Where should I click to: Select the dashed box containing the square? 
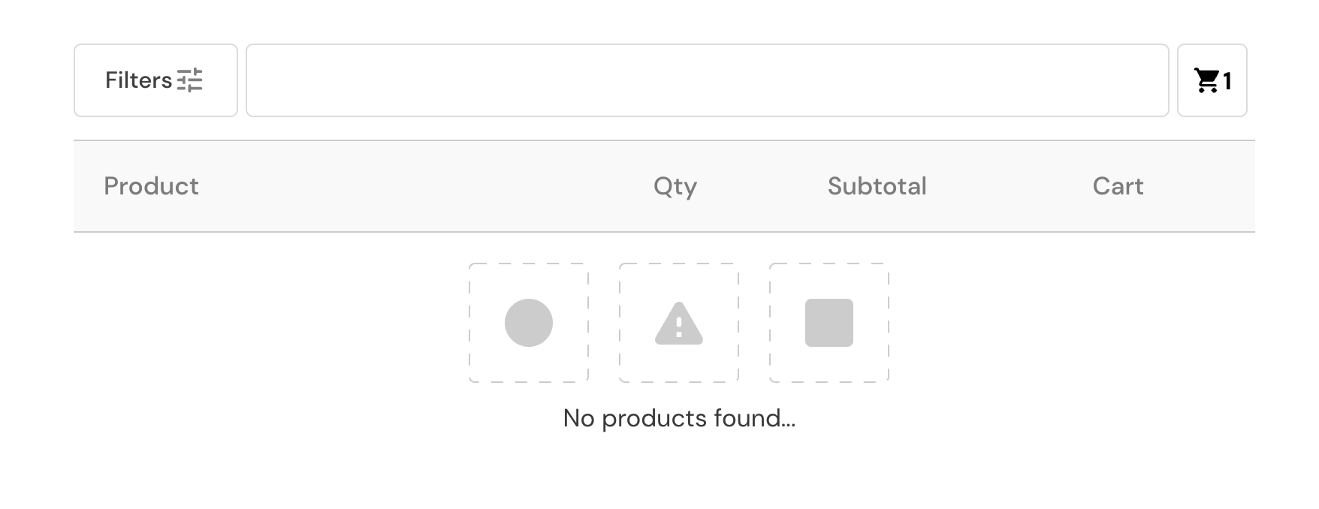[829, 323]
